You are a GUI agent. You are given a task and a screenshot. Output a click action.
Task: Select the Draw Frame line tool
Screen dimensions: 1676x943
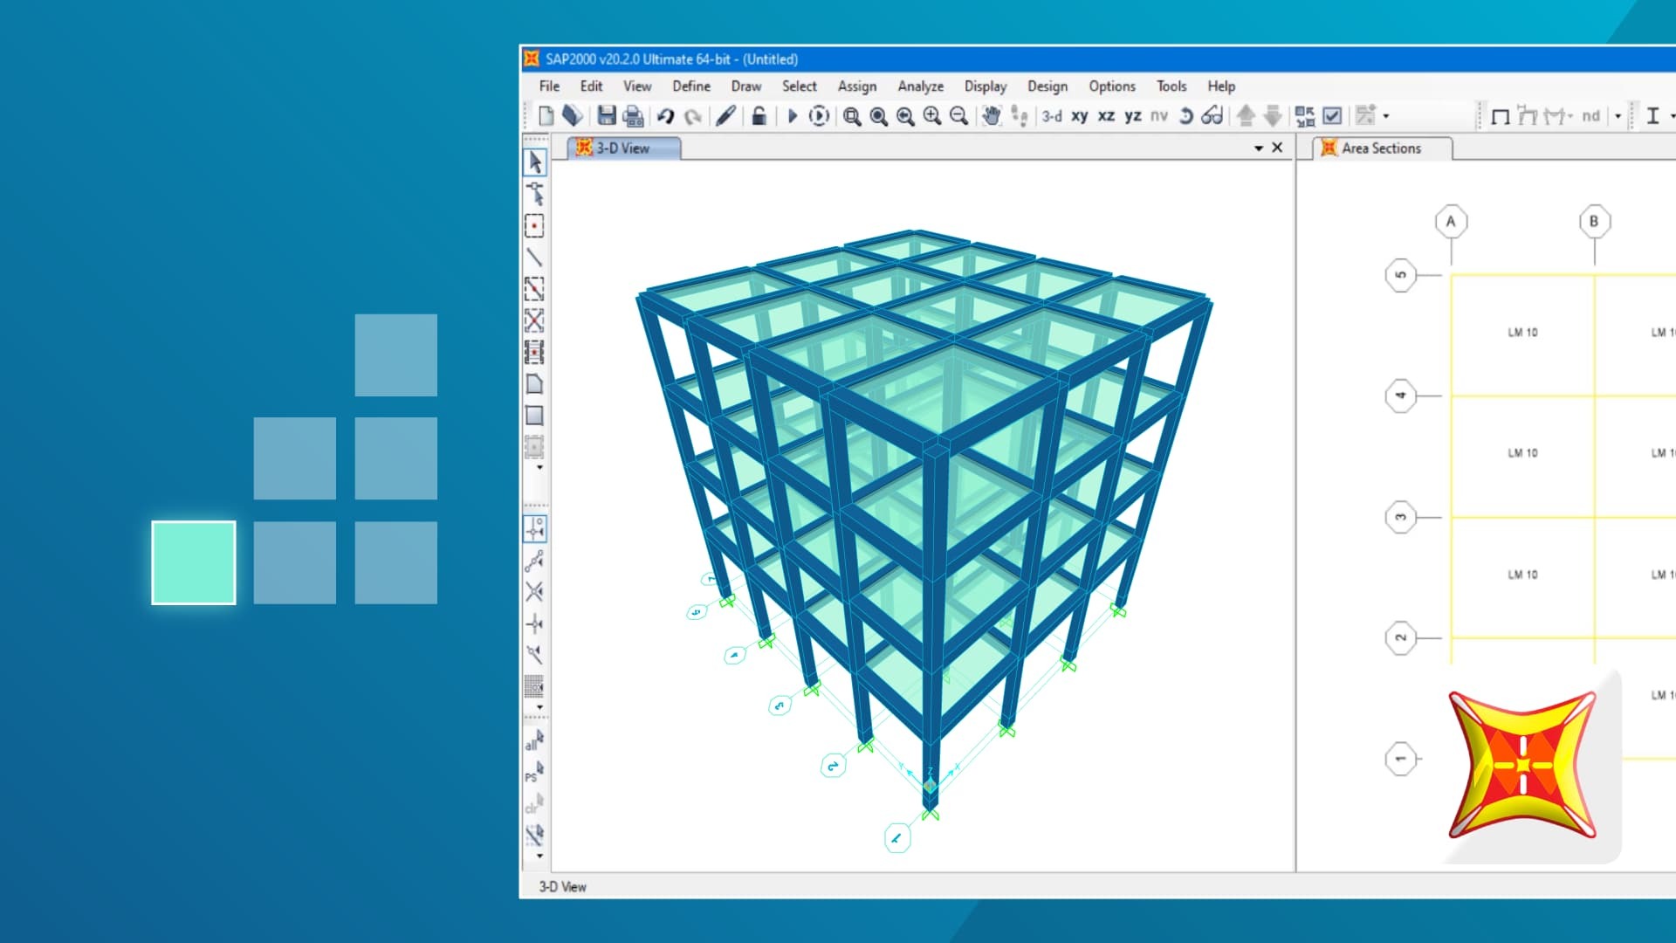534,258
